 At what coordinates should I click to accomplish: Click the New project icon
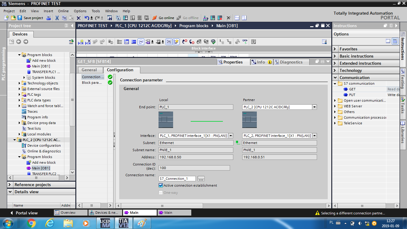click(x=6, y=18)
